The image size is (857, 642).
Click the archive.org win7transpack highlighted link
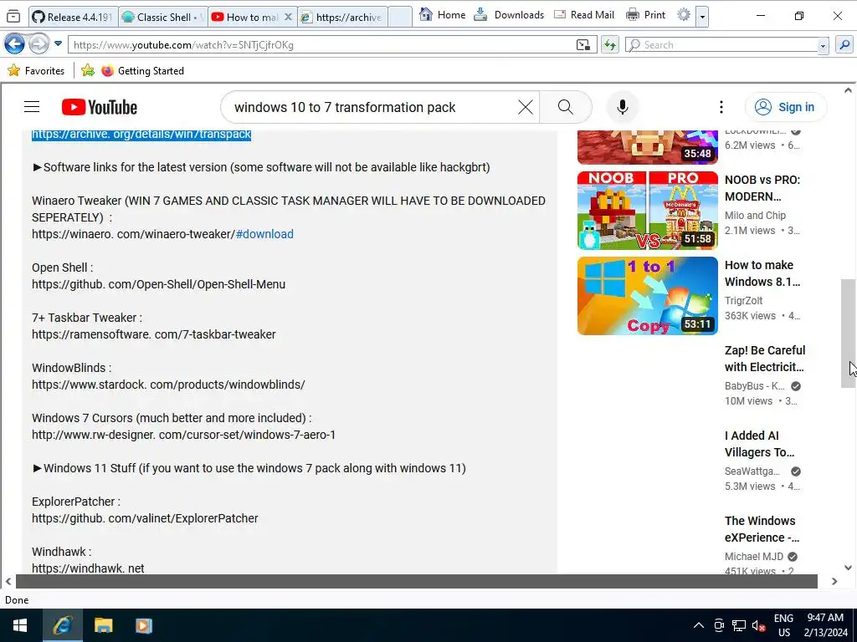pos(141,134)
